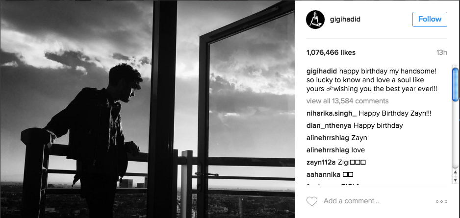
Task: Click the scrollbar down arrow
Action: point(455,180)
